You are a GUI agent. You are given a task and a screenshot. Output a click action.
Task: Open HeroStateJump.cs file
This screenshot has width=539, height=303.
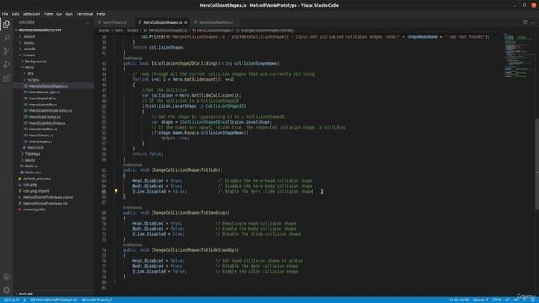click(45, 117)
